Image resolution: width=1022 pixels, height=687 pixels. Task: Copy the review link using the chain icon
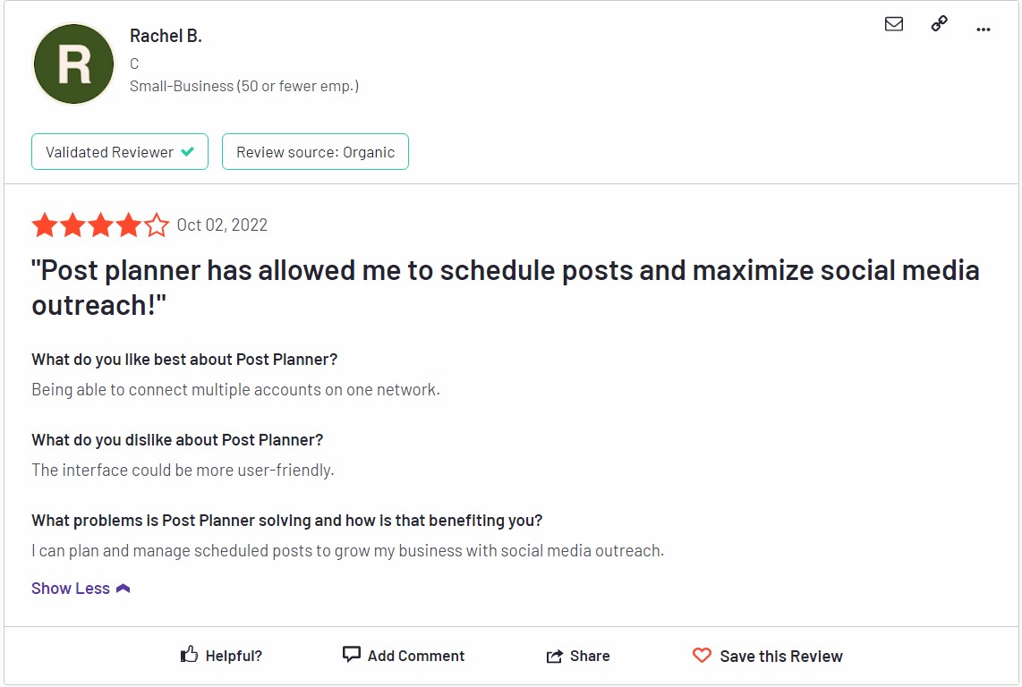pos(938,24)
